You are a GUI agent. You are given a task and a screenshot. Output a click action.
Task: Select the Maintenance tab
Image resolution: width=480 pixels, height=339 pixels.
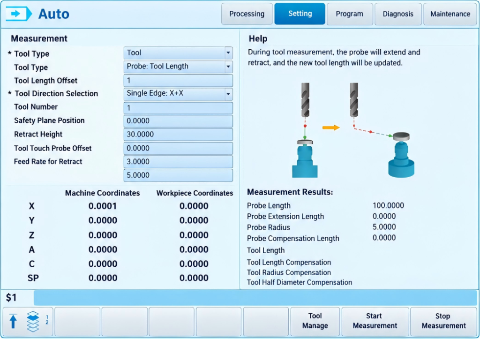click(450, 14)
